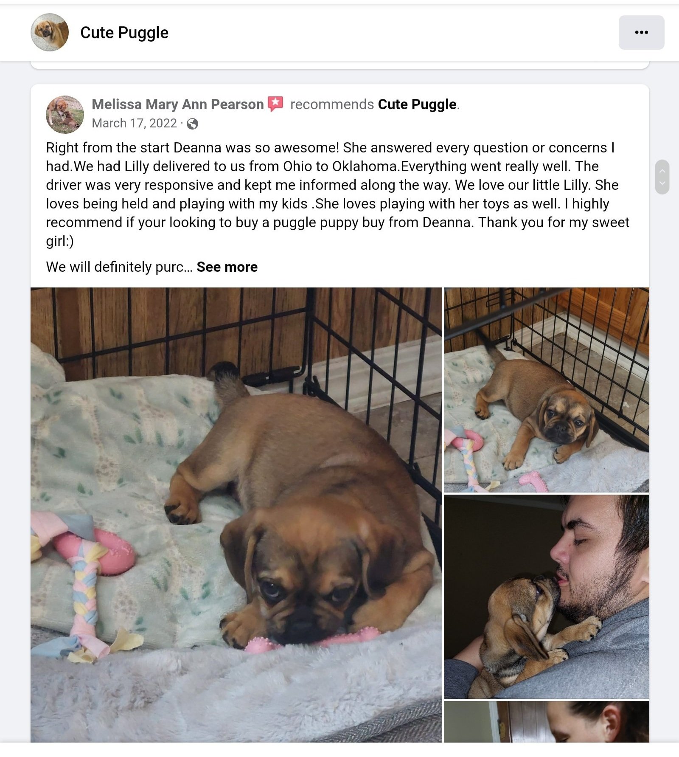Viewport: 679px width, 757px height.
Task: Click the truncated 'We will definitely purc…' text
Action: click(x=119, y=267)
